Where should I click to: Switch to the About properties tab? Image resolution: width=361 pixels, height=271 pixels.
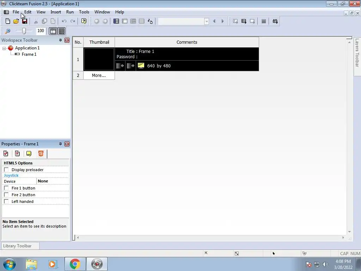coord(29,153)
